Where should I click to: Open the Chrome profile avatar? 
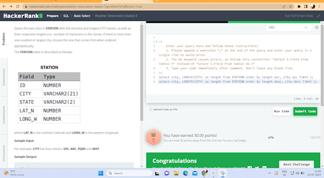pos(313,7)
